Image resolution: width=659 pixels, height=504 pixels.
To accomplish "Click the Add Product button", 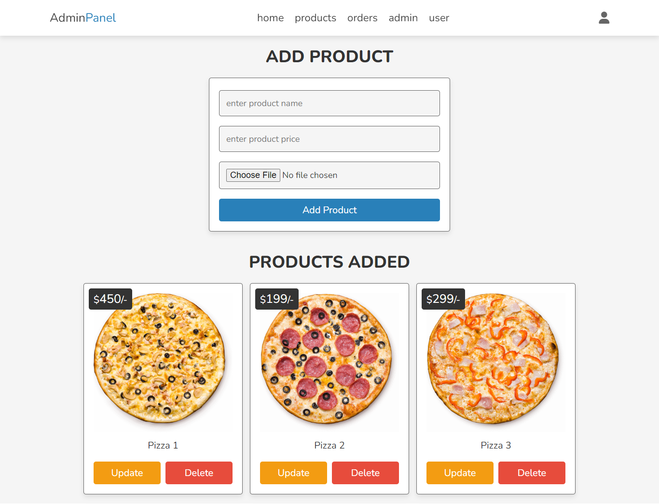I will (x=329, y=210).
